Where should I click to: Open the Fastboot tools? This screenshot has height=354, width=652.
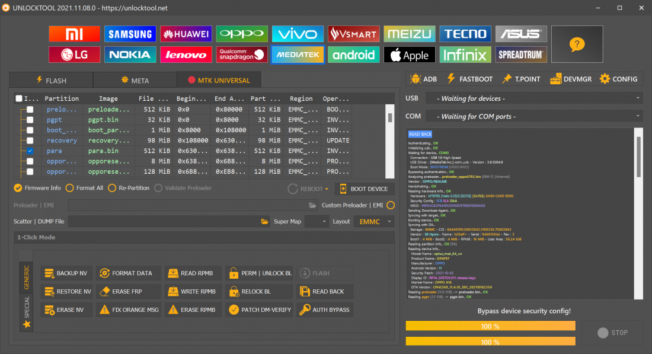pos(470,79)
